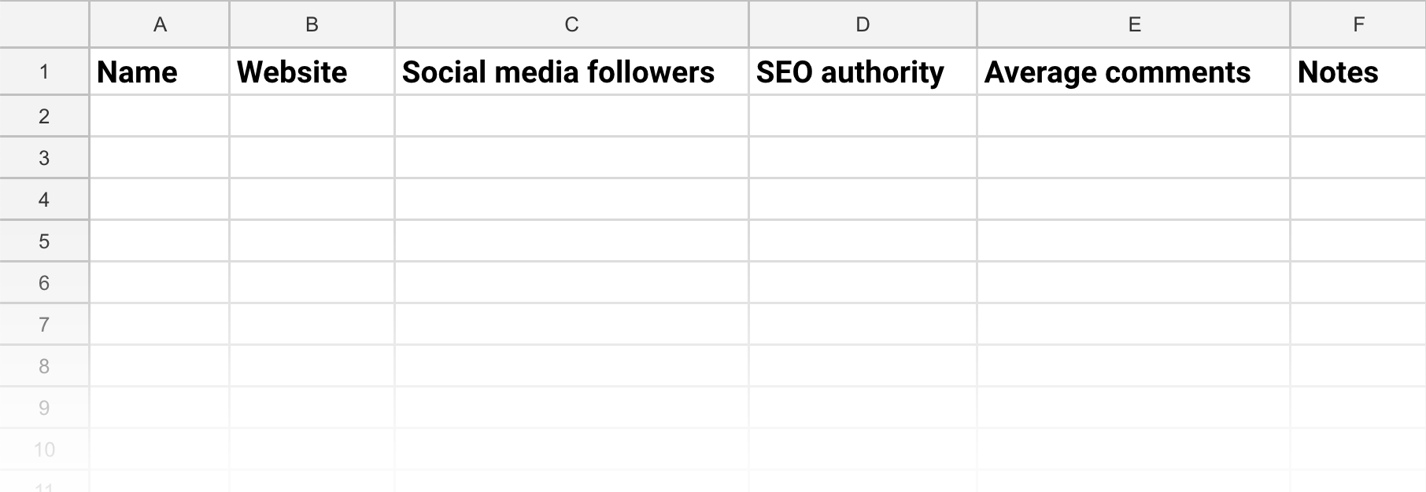The height and width of the screenshot is (492, 1426).
Task: Select row 1 header
Action: click(44, 72)
